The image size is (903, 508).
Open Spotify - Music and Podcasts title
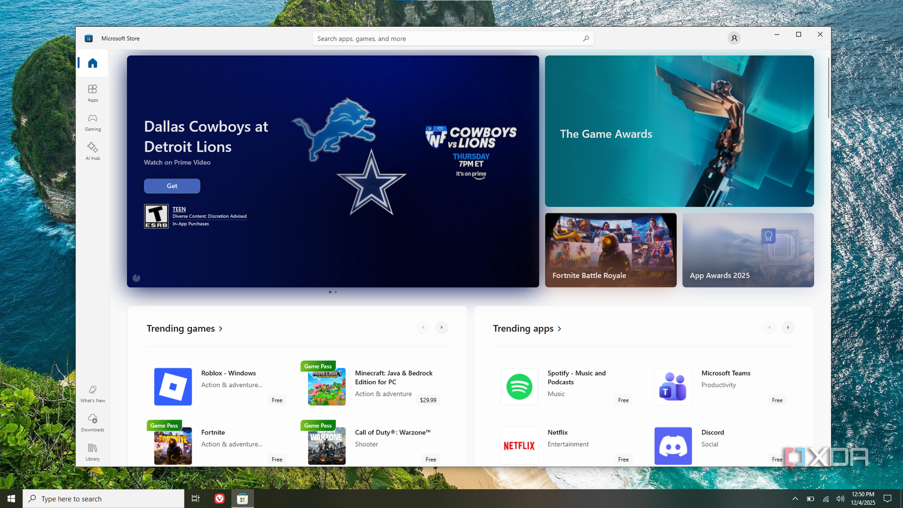tap(576, 377)
